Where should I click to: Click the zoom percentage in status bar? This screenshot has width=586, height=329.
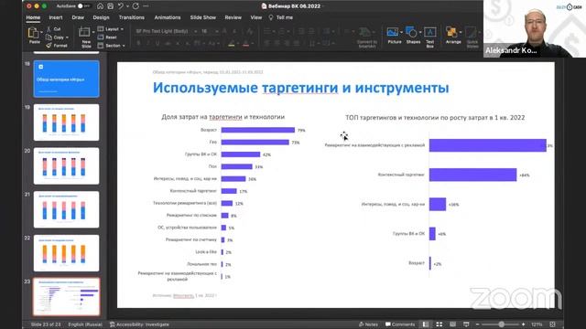click(537, 324)
